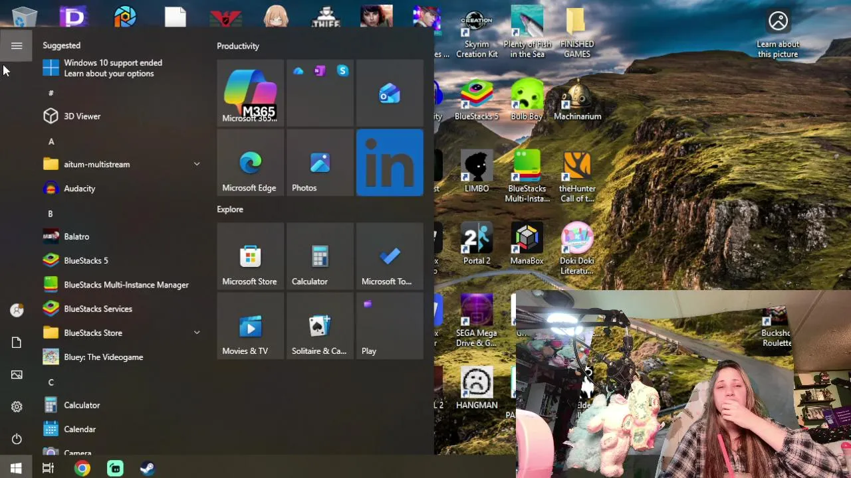The width and height of the screenshot is (851, 478).
Task: Select the LIMBO desktop shortcut
Action: [477, 173]
